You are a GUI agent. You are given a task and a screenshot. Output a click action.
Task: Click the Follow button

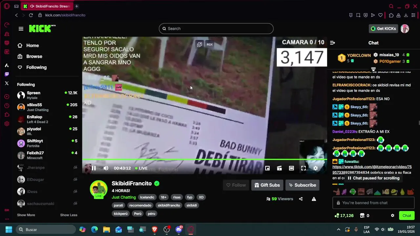(236, 185)
